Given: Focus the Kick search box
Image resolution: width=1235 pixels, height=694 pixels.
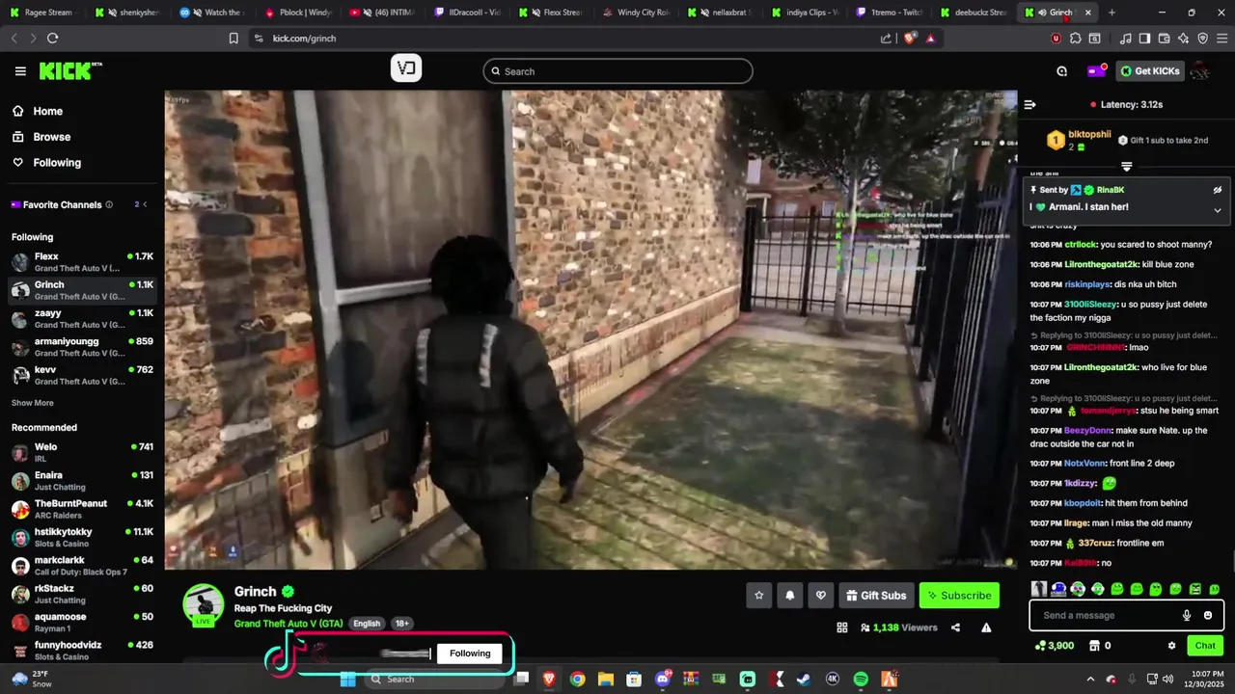Looking at the screenshot, I should (617, 71).
